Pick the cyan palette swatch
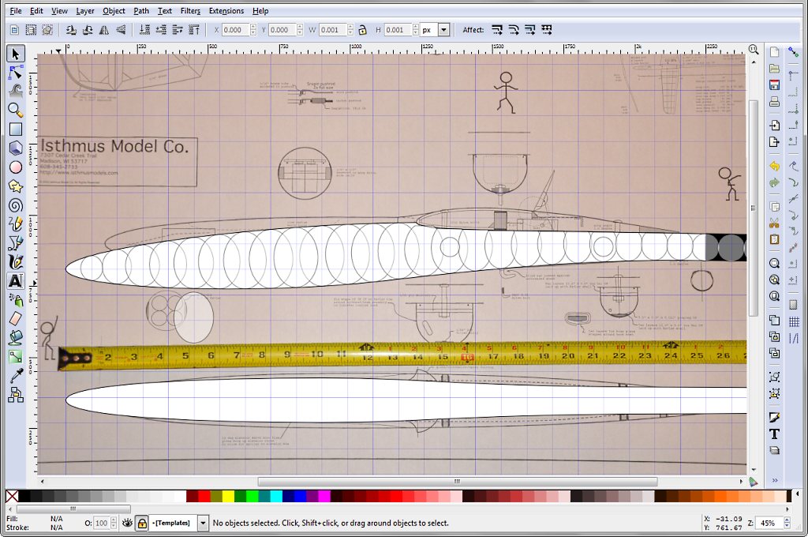The height and width of the screenshot is (537, 808). (275, 496)
